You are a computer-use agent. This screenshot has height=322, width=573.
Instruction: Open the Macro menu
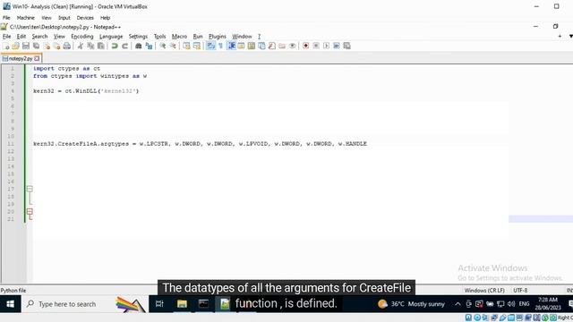coord(179,37)
